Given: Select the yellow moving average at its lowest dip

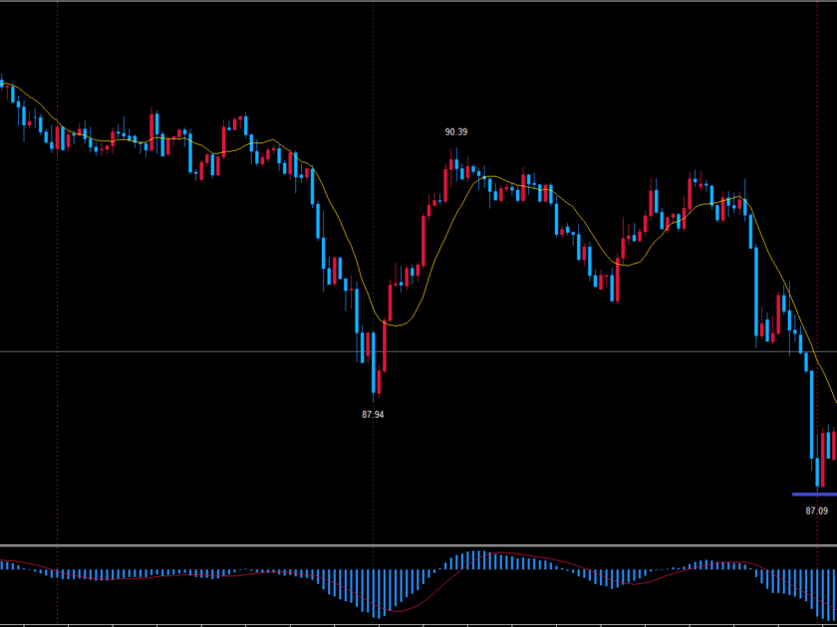Looking at the screenshot, I should pos(396,323).
